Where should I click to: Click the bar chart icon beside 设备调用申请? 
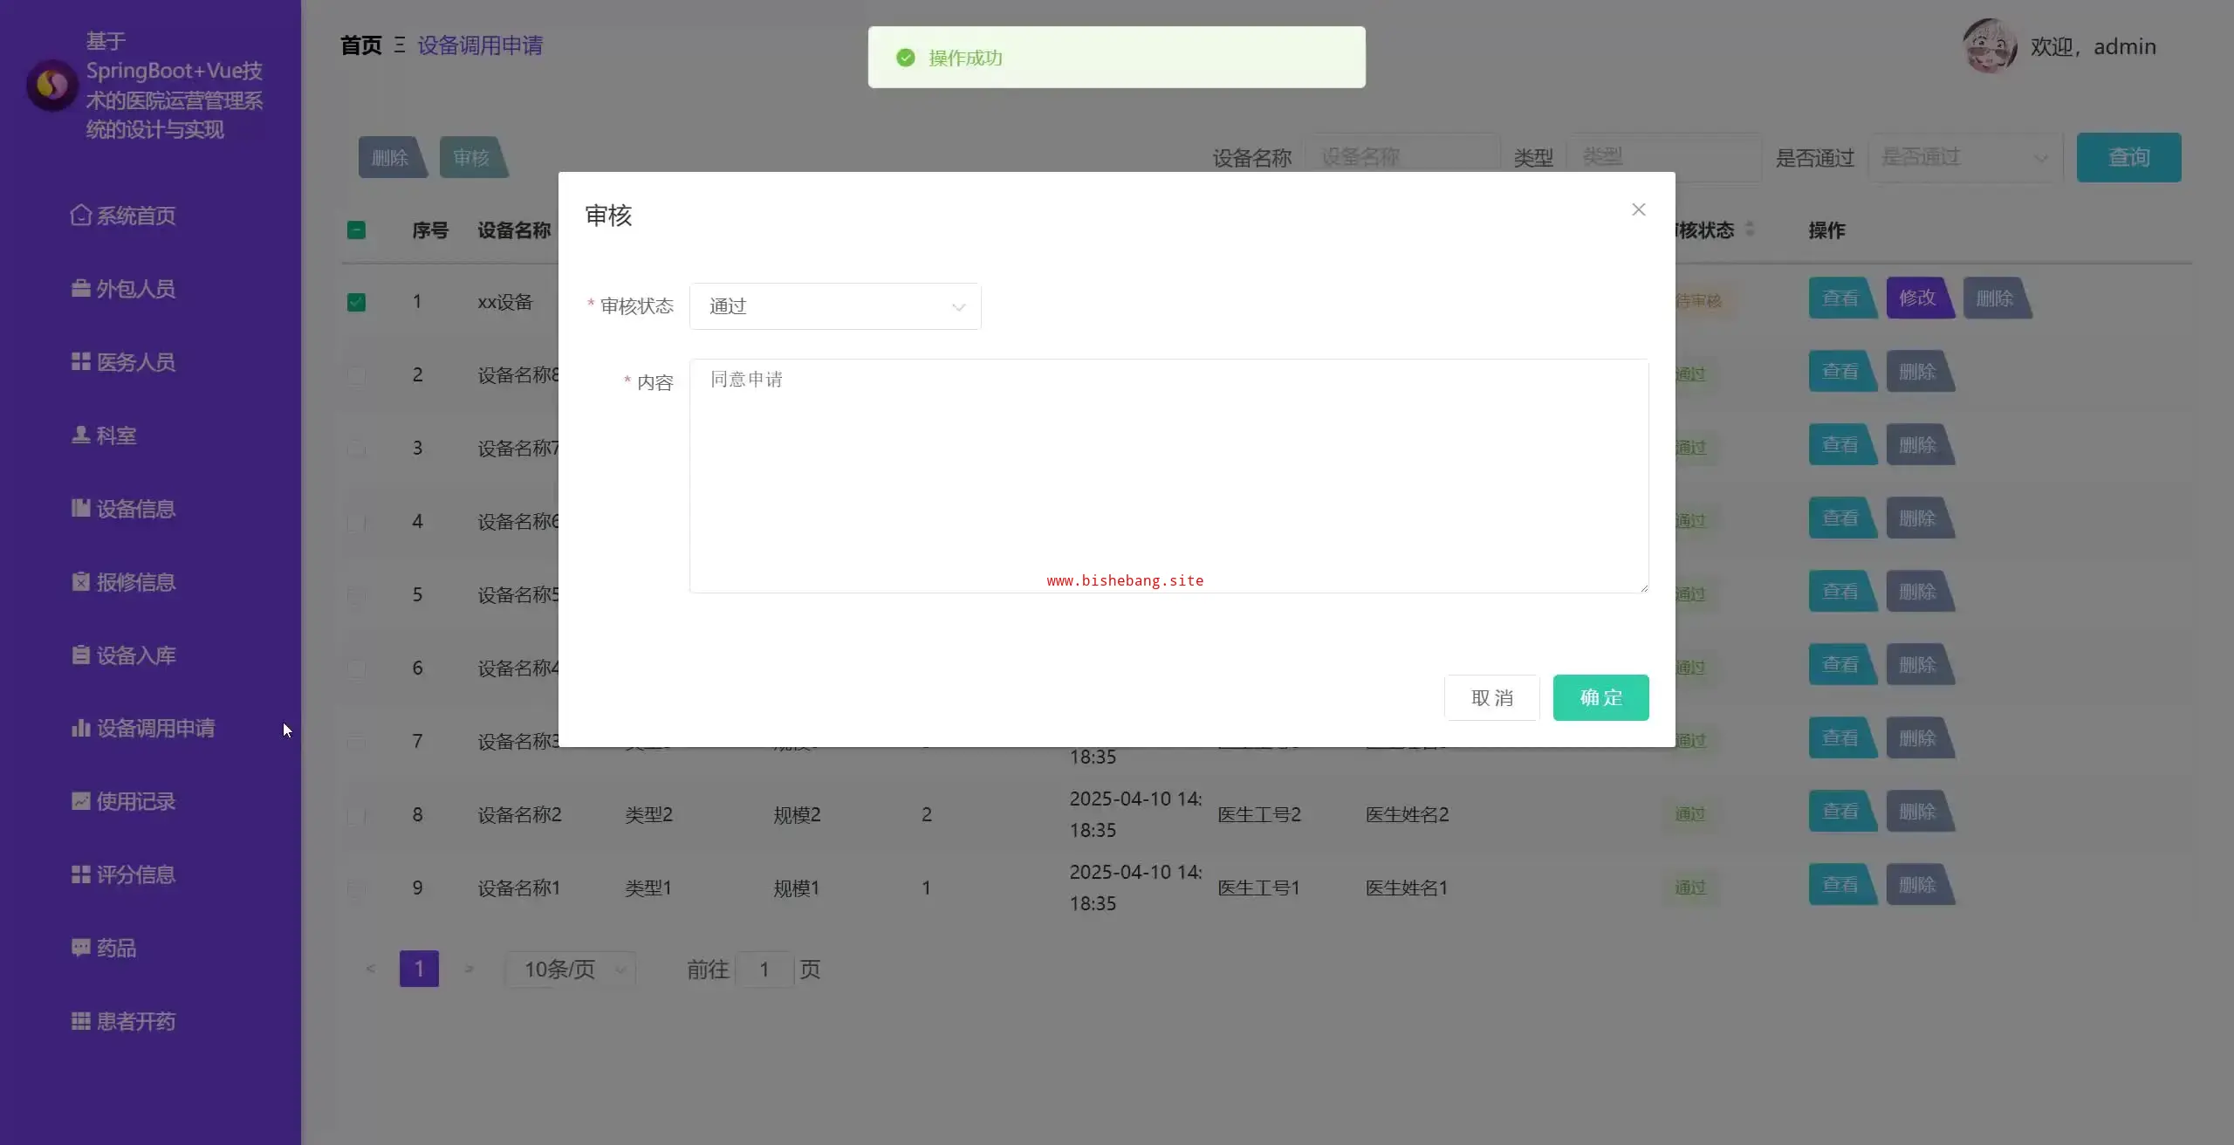[x=80, y=728]
